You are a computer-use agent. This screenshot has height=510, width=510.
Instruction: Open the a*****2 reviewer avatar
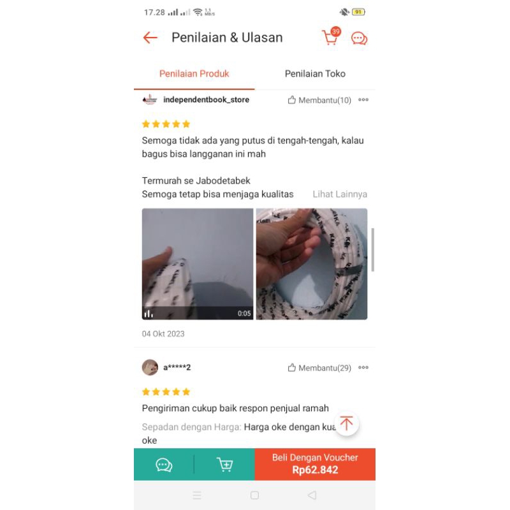tap(150, 367)
